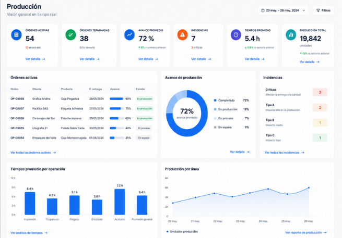Image resolution: width=342 pixels, height=238 pixels.
Task: Select order OP-00054 in the table
Action: click(17, 138)
